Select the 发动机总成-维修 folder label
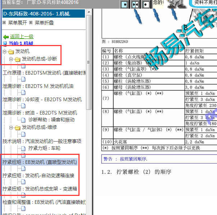Screen dimensions: 217x215 39,127
